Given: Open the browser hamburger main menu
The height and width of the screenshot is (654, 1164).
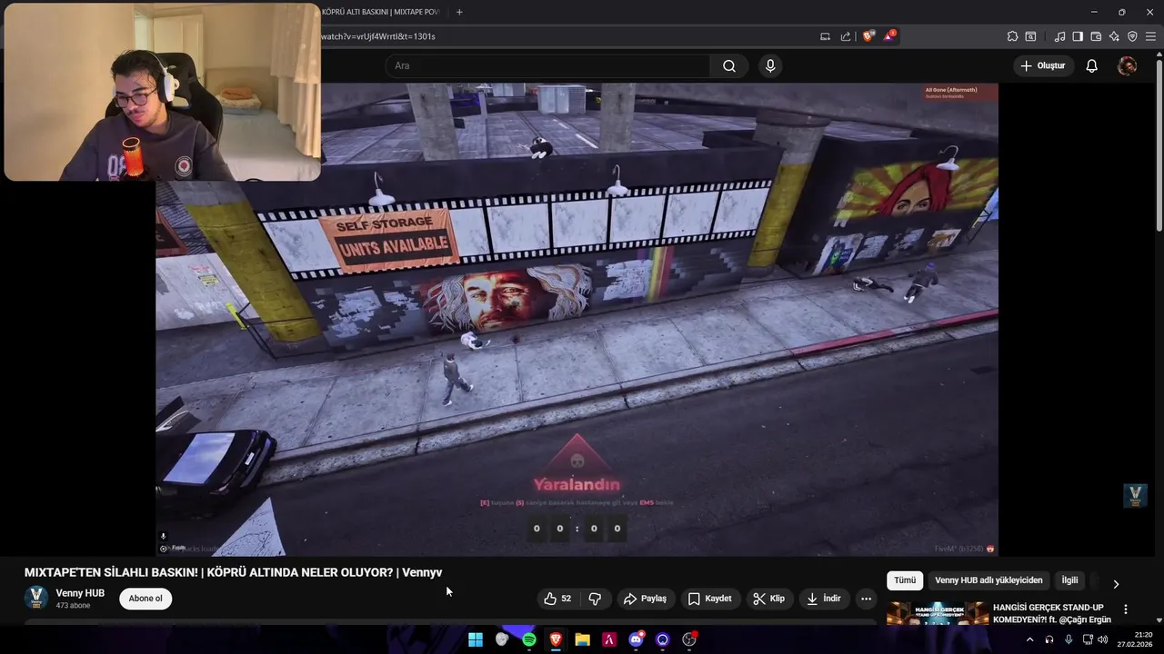Looking at the screenshot, I should [1150, 36].
